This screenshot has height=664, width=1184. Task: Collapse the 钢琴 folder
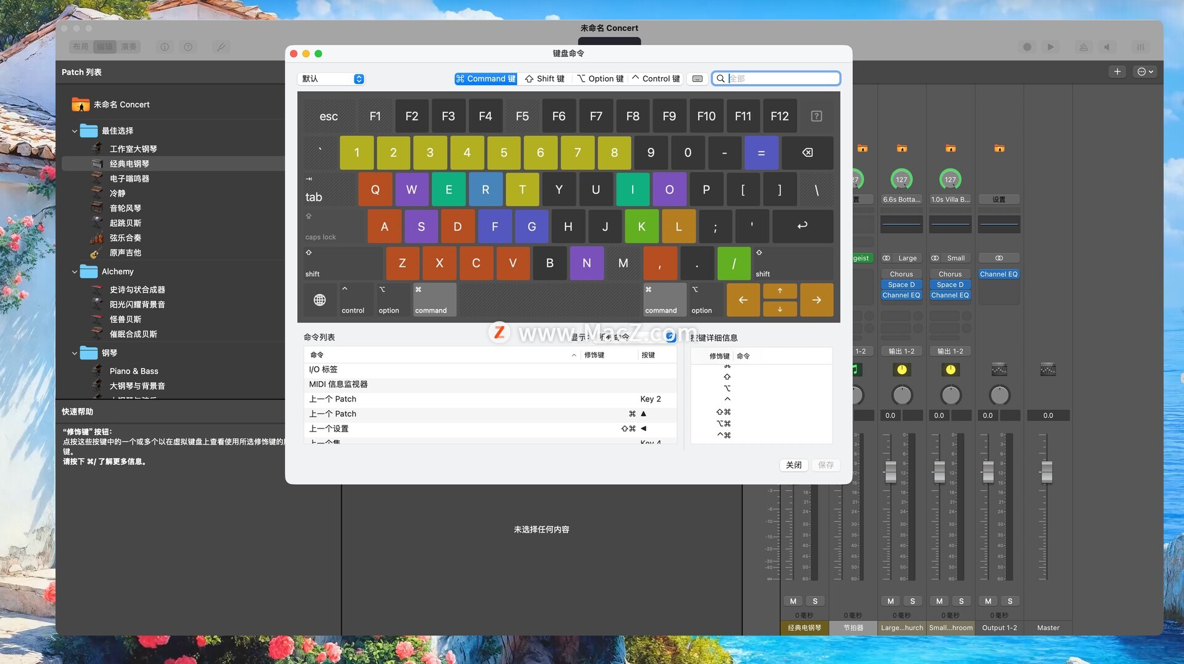pyautogui.click(x=75, y=353)
